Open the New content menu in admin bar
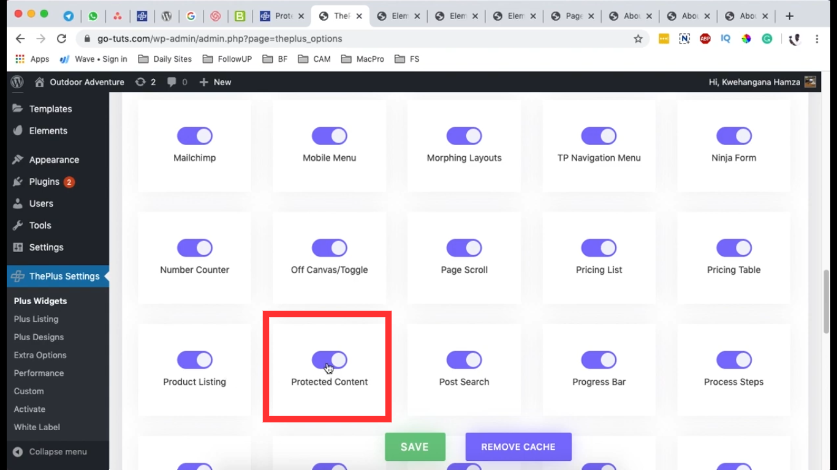This screenshot has height=470, width=837. point(215,82)
